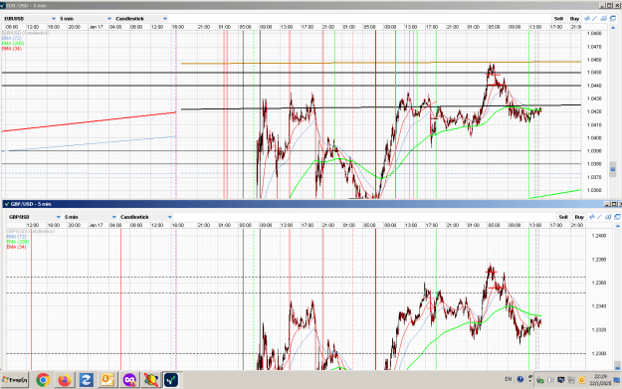Open indicators tool in EUR/USD chart toolbar
Image resolution: width=622 pixels, height=389 pixels.
[x=587, y=18]
